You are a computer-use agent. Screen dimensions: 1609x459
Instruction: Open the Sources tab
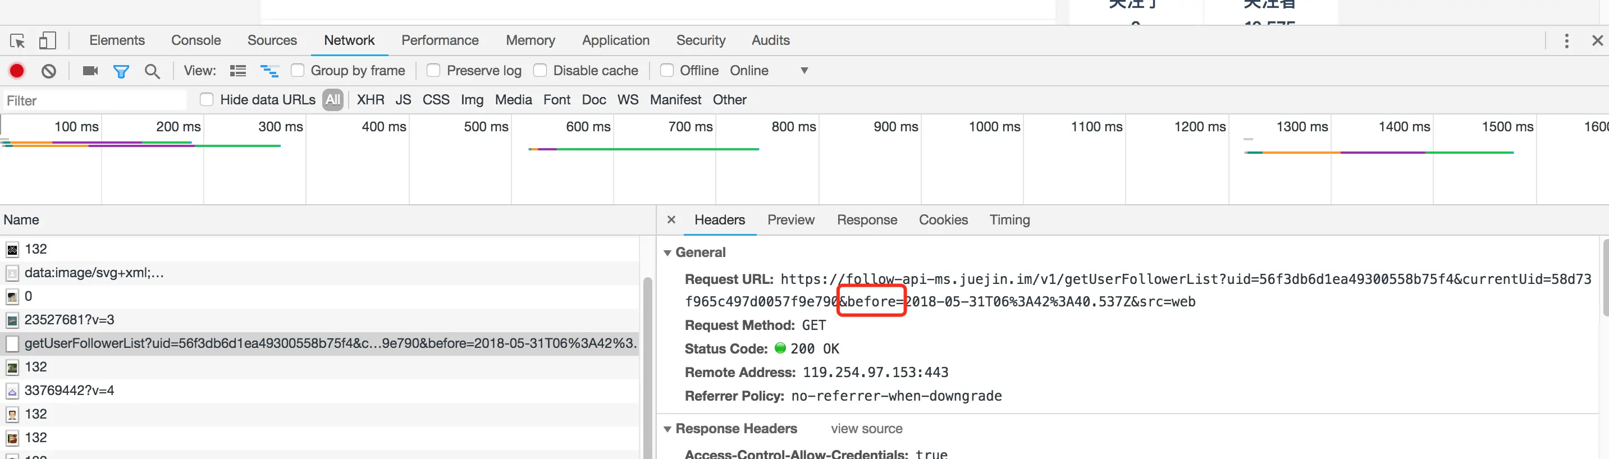pos(272,40)
